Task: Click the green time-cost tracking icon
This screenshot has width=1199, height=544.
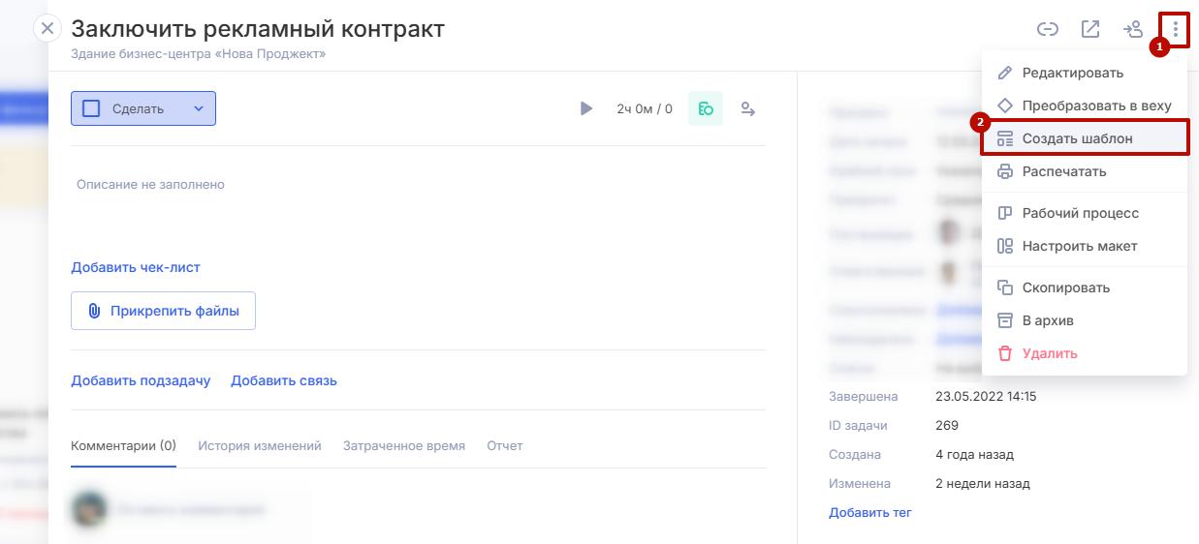Action: click(x=706, y=108)
